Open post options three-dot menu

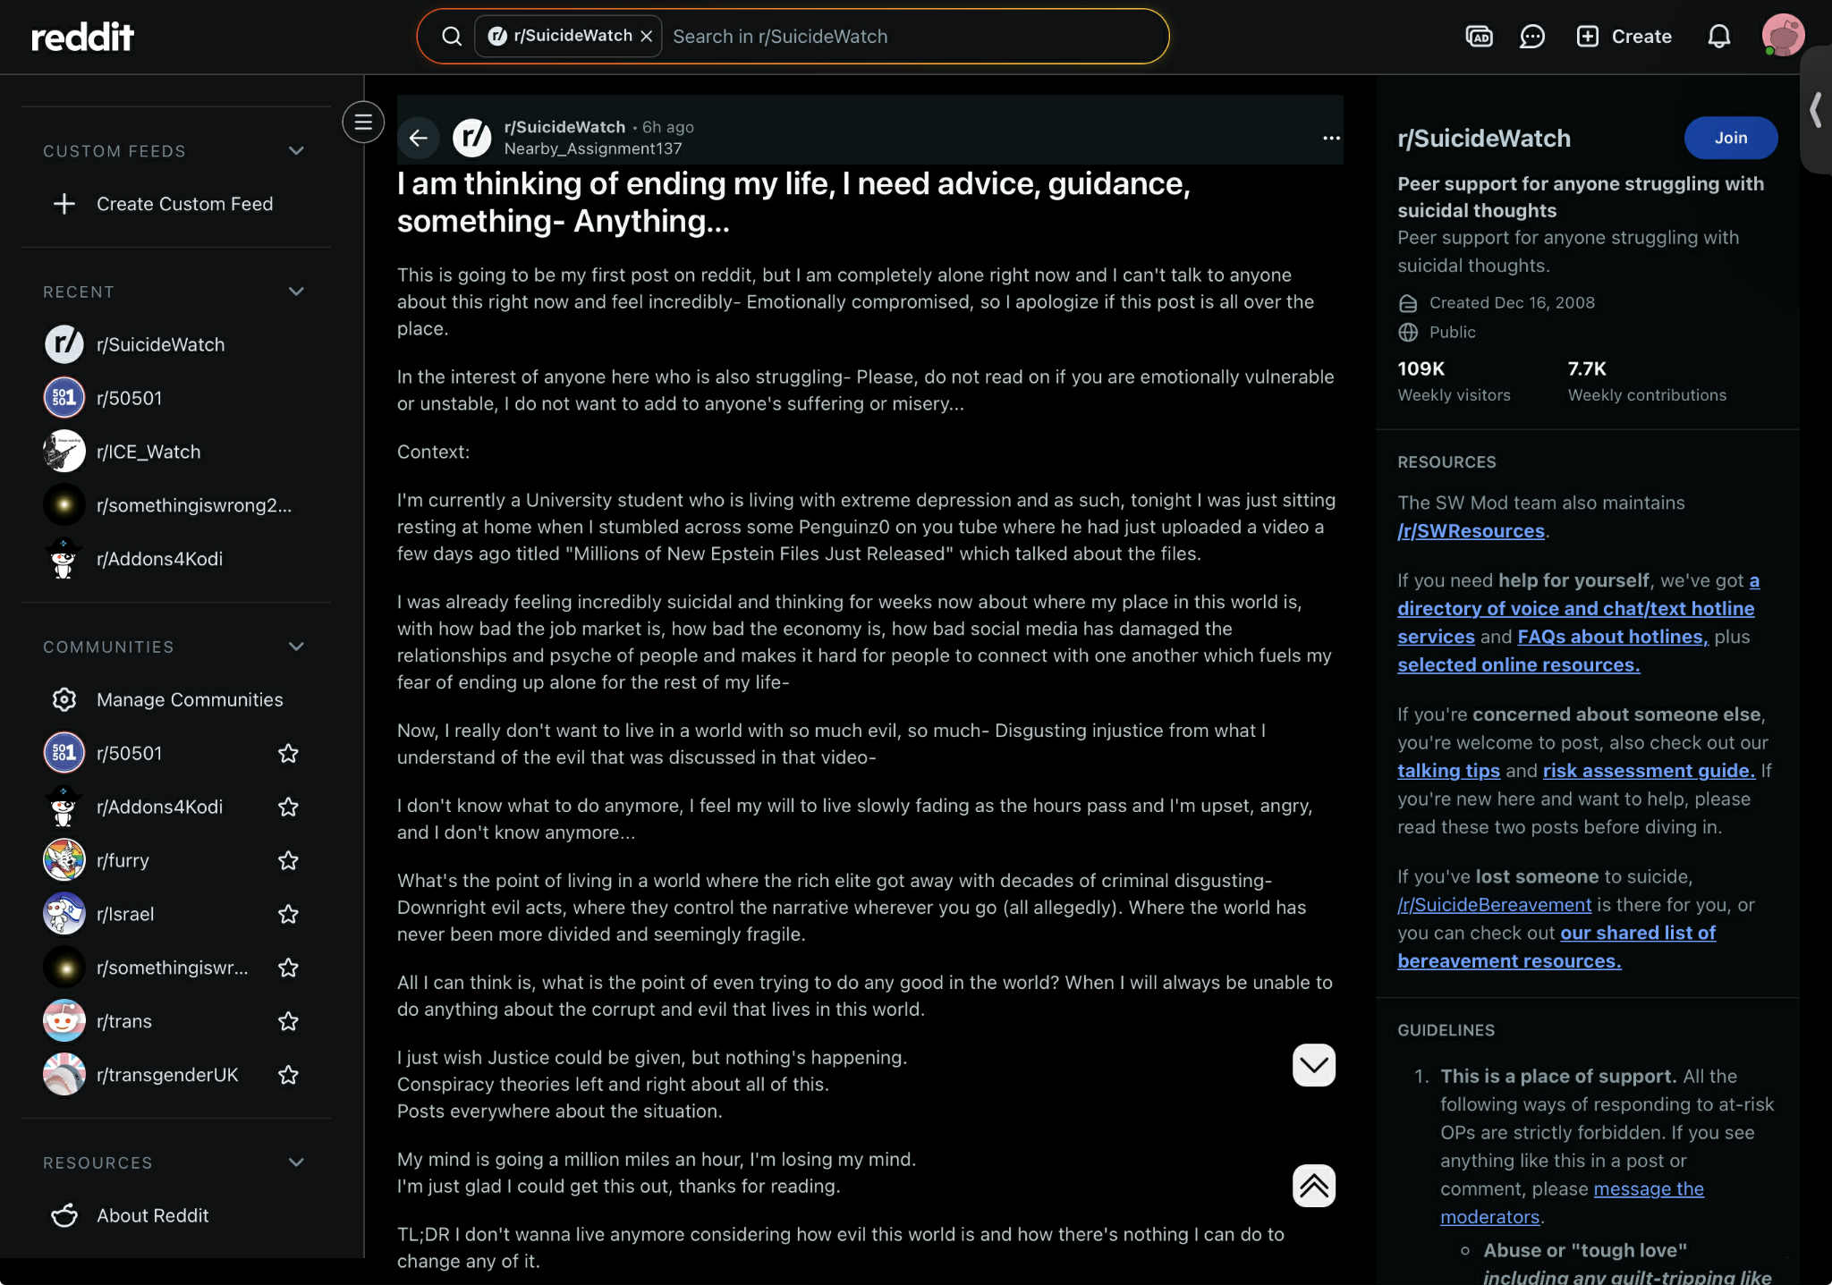pos(1331,138)
